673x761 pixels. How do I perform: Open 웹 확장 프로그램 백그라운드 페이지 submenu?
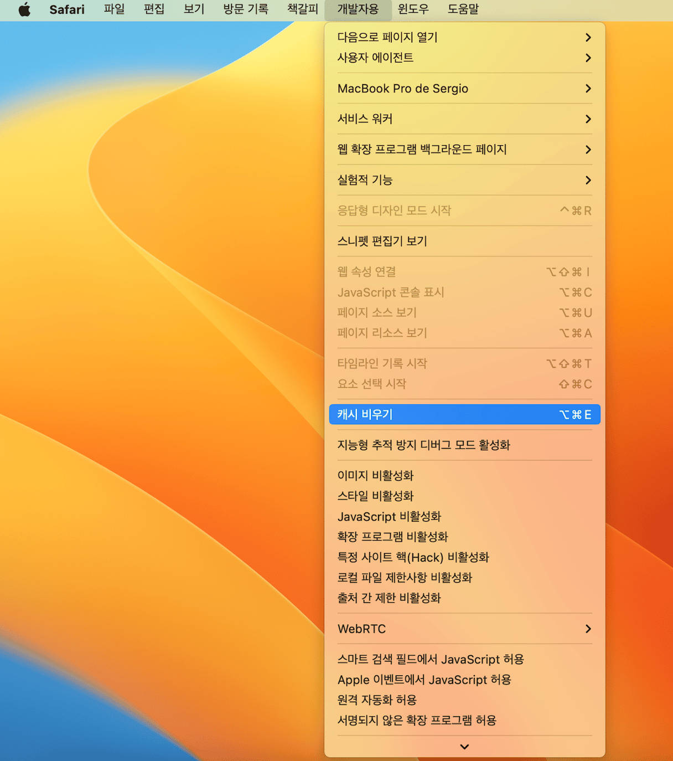(x=464, y=150)
